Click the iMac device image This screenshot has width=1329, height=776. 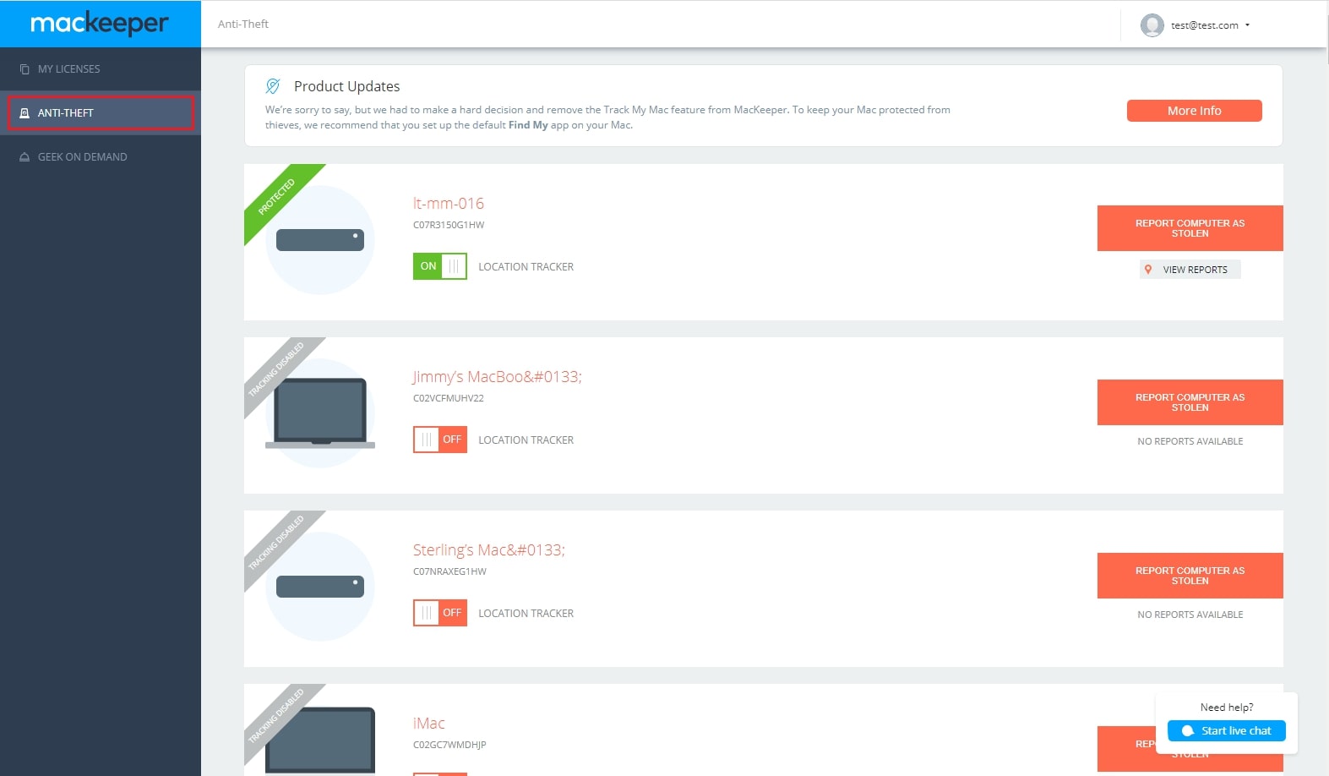(320, 740)
